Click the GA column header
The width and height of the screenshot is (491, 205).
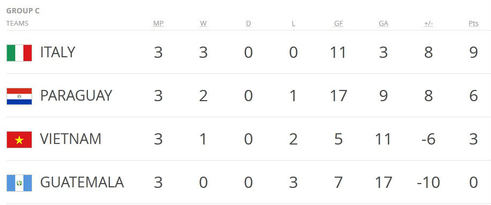click(384, 24)
